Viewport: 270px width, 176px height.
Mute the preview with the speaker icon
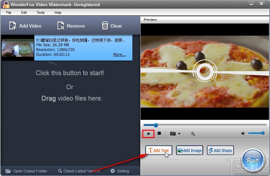point(243,134)
